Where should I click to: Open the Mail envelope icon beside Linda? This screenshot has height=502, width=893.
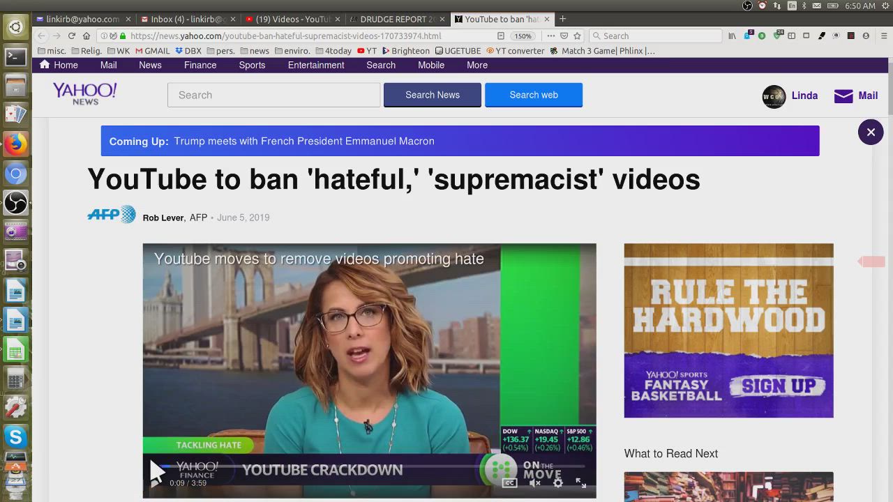click(843, 96)
